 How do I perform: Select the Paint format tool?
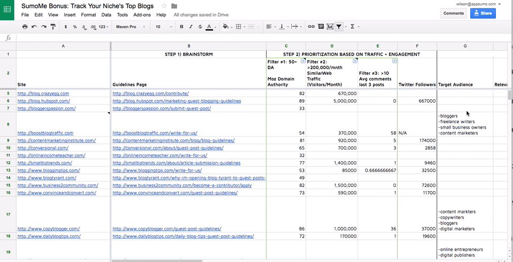pyautogui.click(x=53, y=27)
